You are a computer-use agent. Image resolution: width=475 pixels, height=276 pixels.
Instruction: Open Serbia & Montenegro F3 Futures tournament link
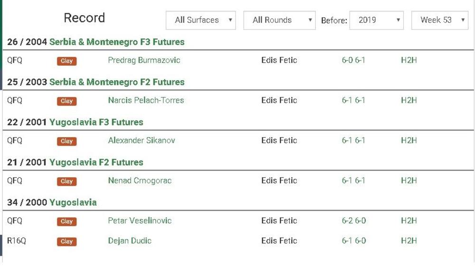(x=117, y=42)
